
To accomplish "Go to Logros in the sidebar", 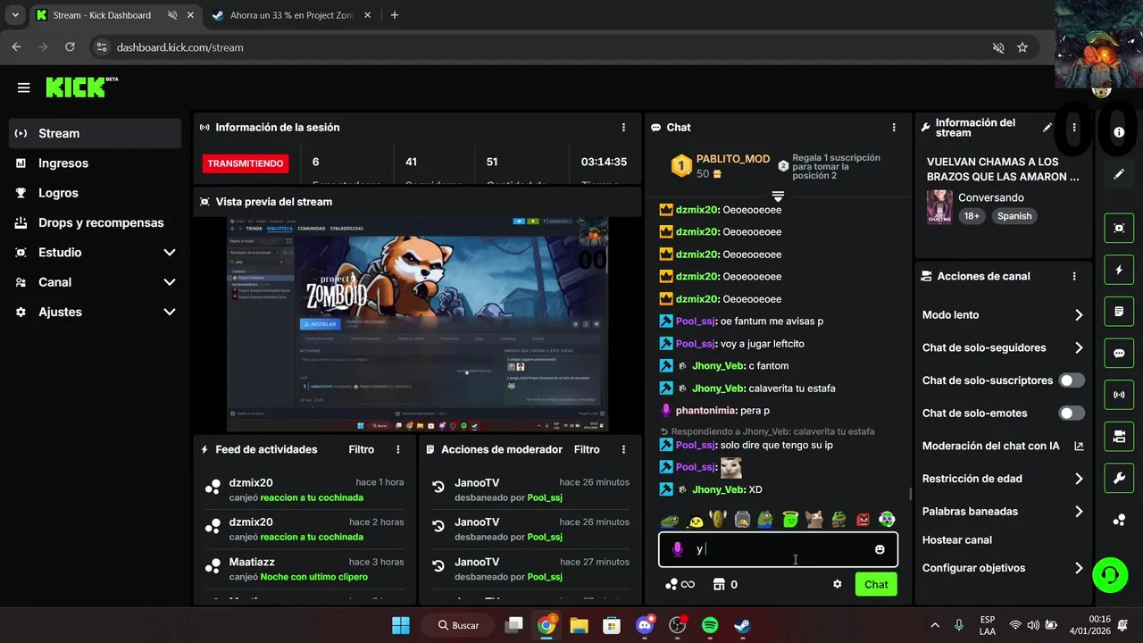I will point(96,193).
